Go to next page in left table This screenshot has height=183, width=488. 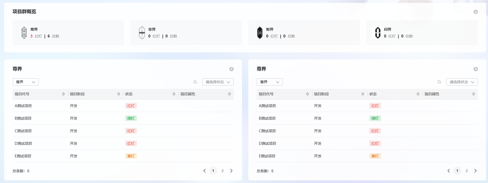[231, 171]
